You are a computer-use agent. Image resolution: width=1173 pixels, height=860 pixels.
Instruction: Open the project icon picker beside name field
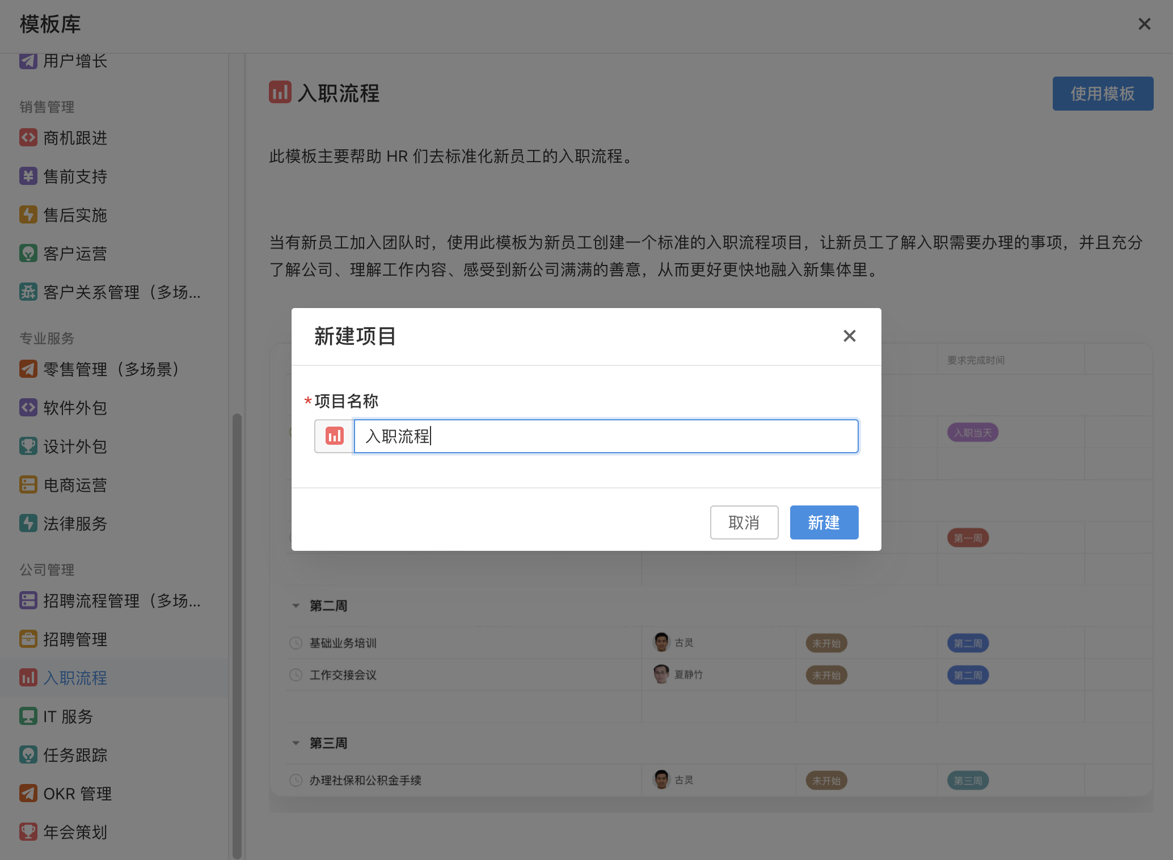334,436
